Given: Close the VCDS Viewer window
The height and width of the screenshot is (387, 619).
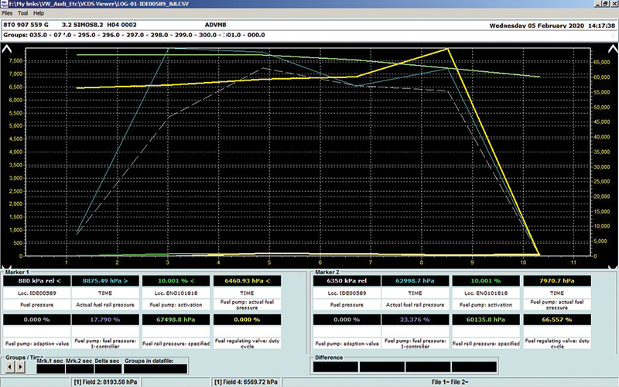Looking at the screenshot, I should point(614,4).
